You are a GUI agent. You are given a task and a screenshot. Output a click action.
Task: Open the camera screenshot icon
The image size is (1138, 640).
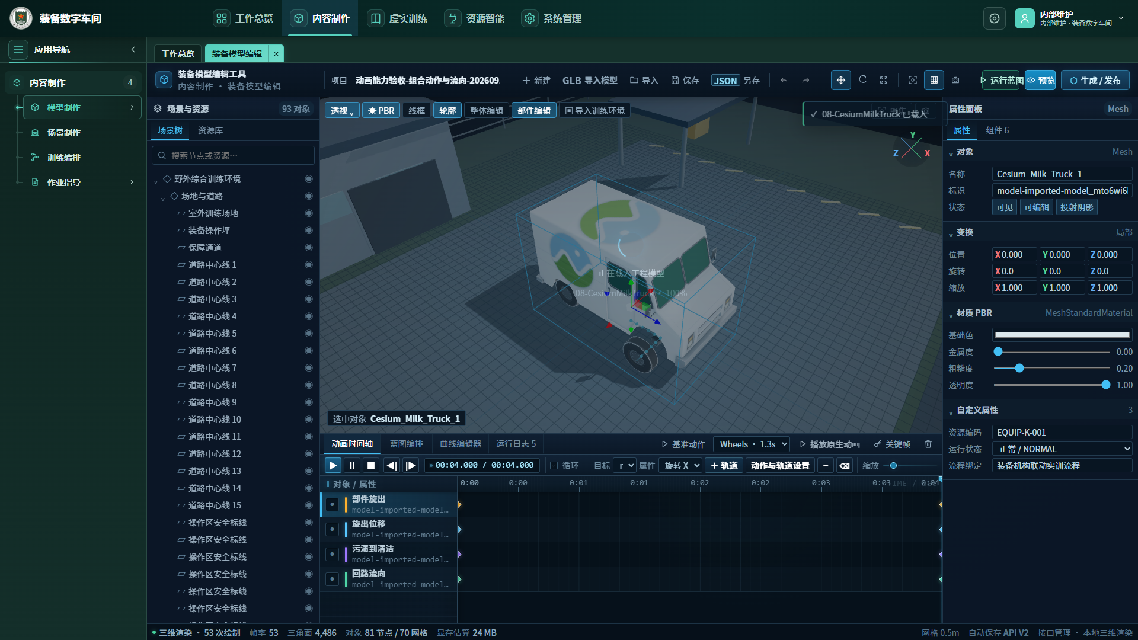tap(955, 80)
